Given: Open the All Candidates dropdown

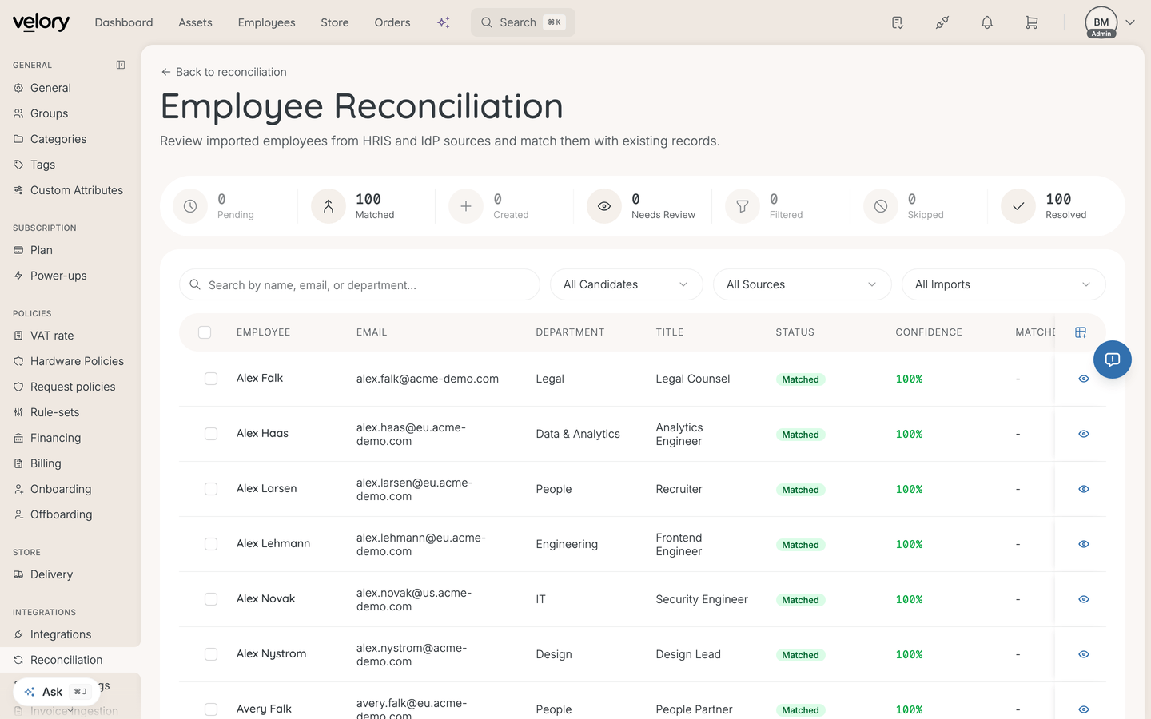Looking at the screenshot, I should (627, 284).
